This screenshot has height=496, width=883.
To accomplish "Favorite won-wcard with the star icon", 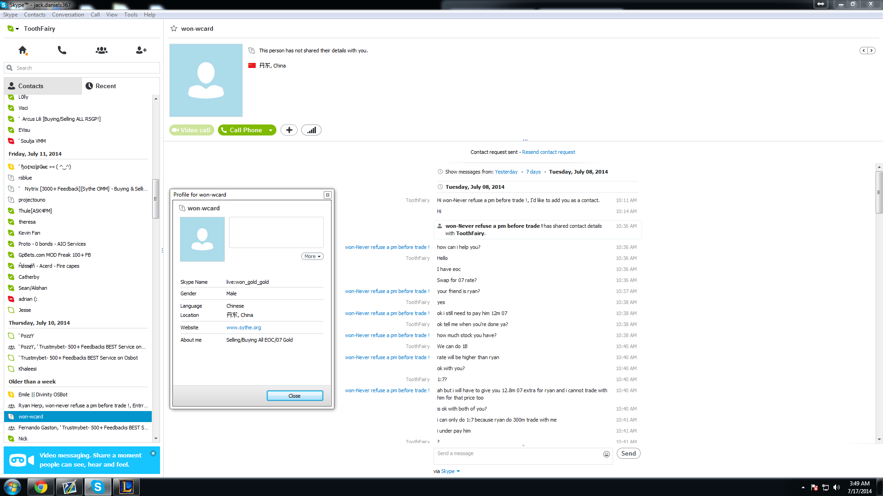I will tap(174, 28).
